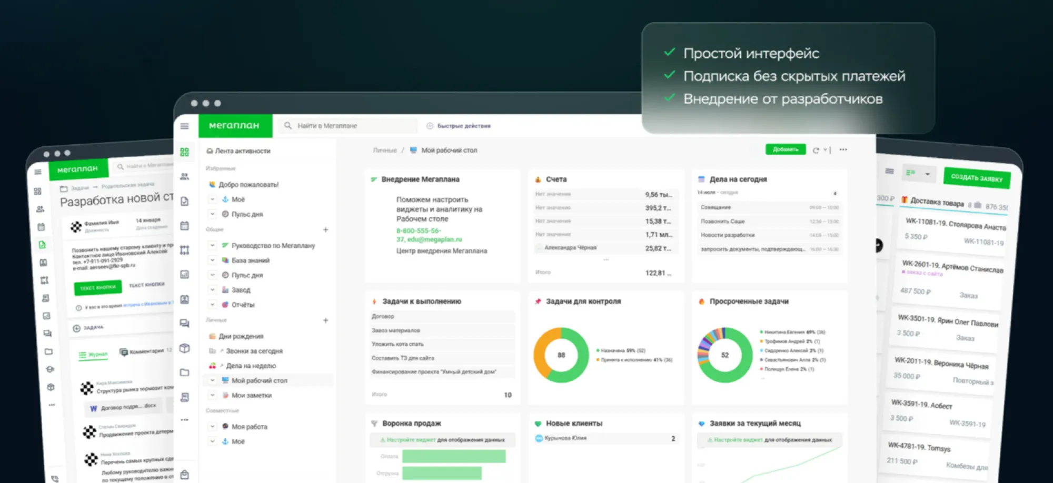
Task: Expand Руководство по Мегаплану chevron
Action: [212, 246]
